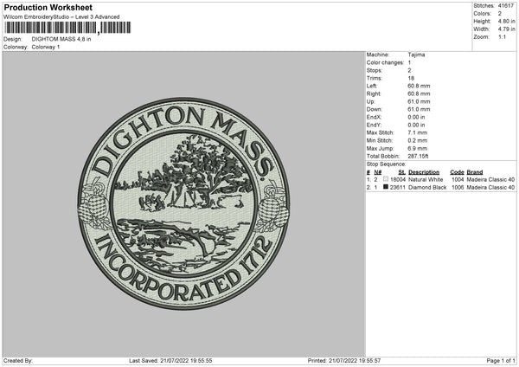Click the Up value 61.0 mm
This screenshot has width=519, height=367.
(x=419, y=101)
